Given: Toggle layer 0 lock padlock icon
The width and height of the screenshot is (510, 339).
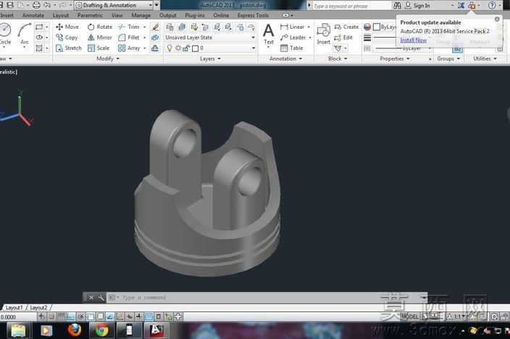Looking at the screenshot, I should (186, 48).
